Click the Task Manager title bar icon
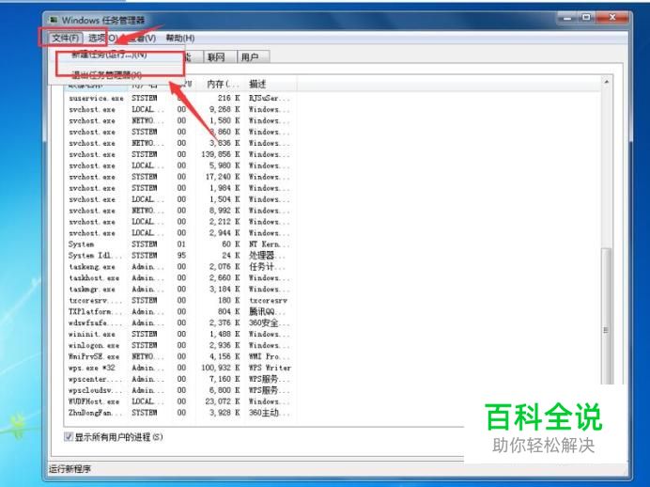Screen dimensions: 650x487 (53, 20)
